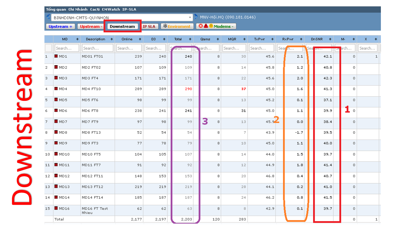Focus the TxPwr column search field
409x230 pixels.
(261, 48)
